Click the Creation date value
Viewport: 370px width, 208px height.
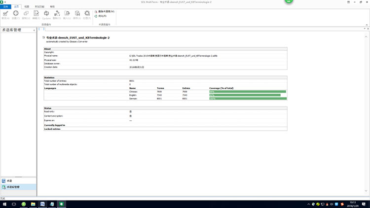point(136,67)
